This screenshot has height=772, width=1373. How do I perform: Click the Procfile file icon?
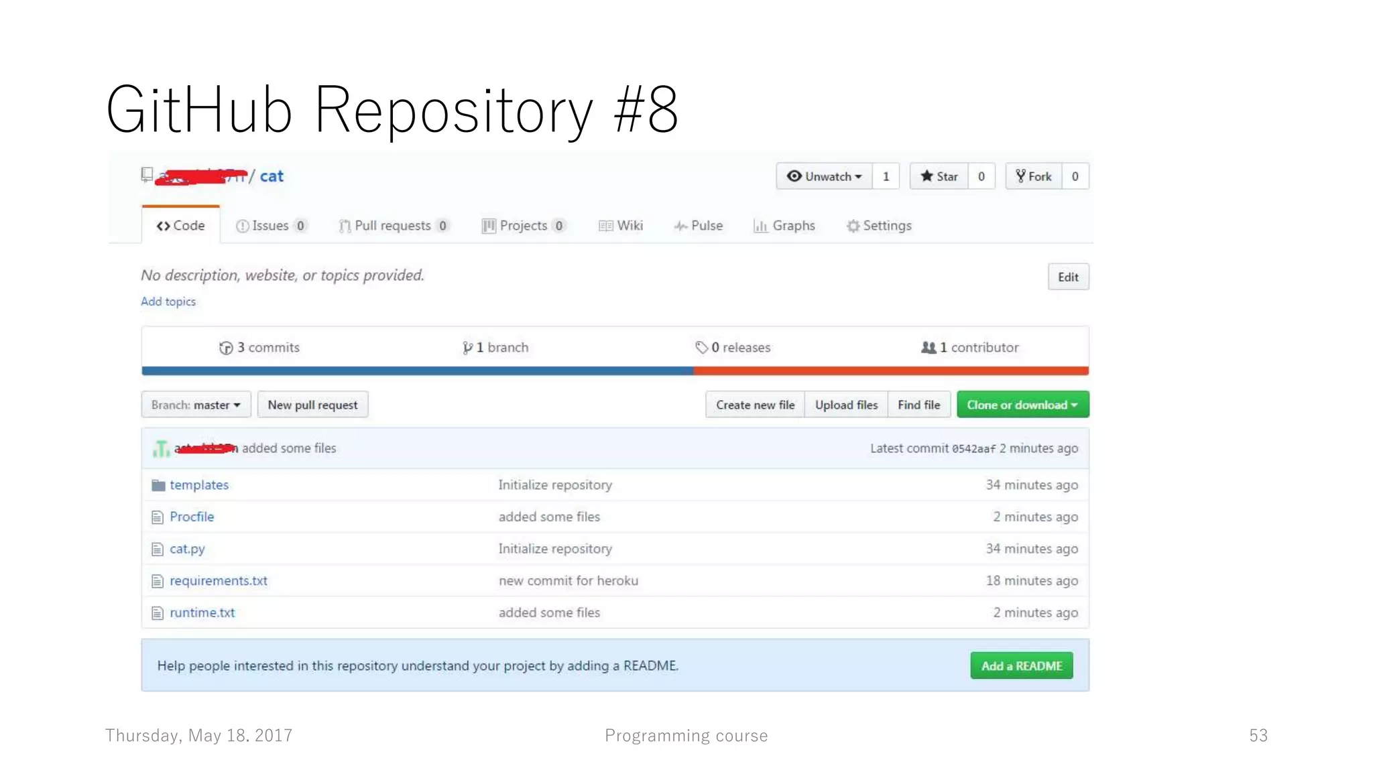tap(158, 517)
